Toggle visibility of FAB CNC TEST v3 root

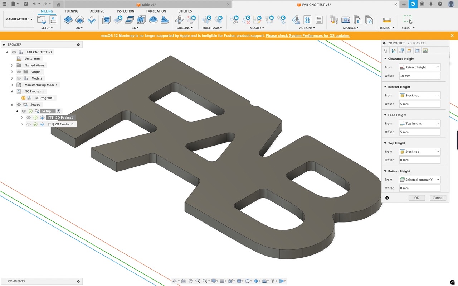tap(14, 52)
